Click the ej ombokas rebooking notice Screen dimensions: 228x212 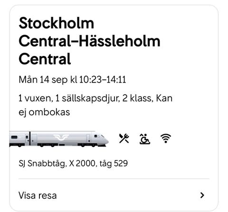pos(44,112)
